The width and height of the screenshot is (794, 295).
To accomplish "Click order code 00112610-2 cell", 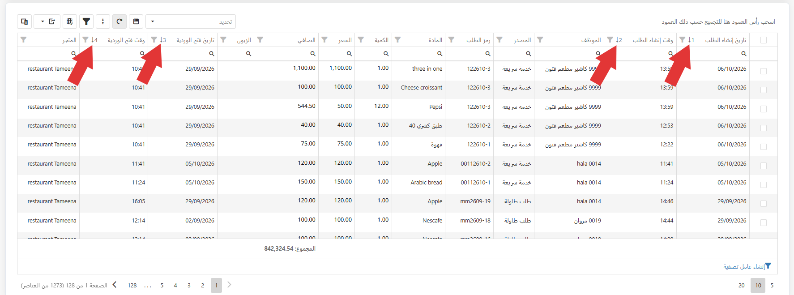I will (475, 164).
